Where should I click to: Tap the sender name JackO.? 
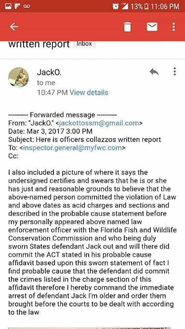(49, 72)
